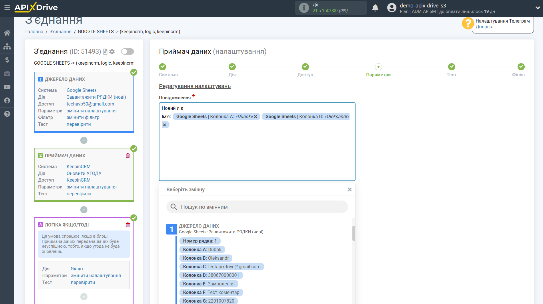Screen dimensions: 543x304
Task: Insert variable Колонка G: 2201007820
Action: click(x=209, y=301)
